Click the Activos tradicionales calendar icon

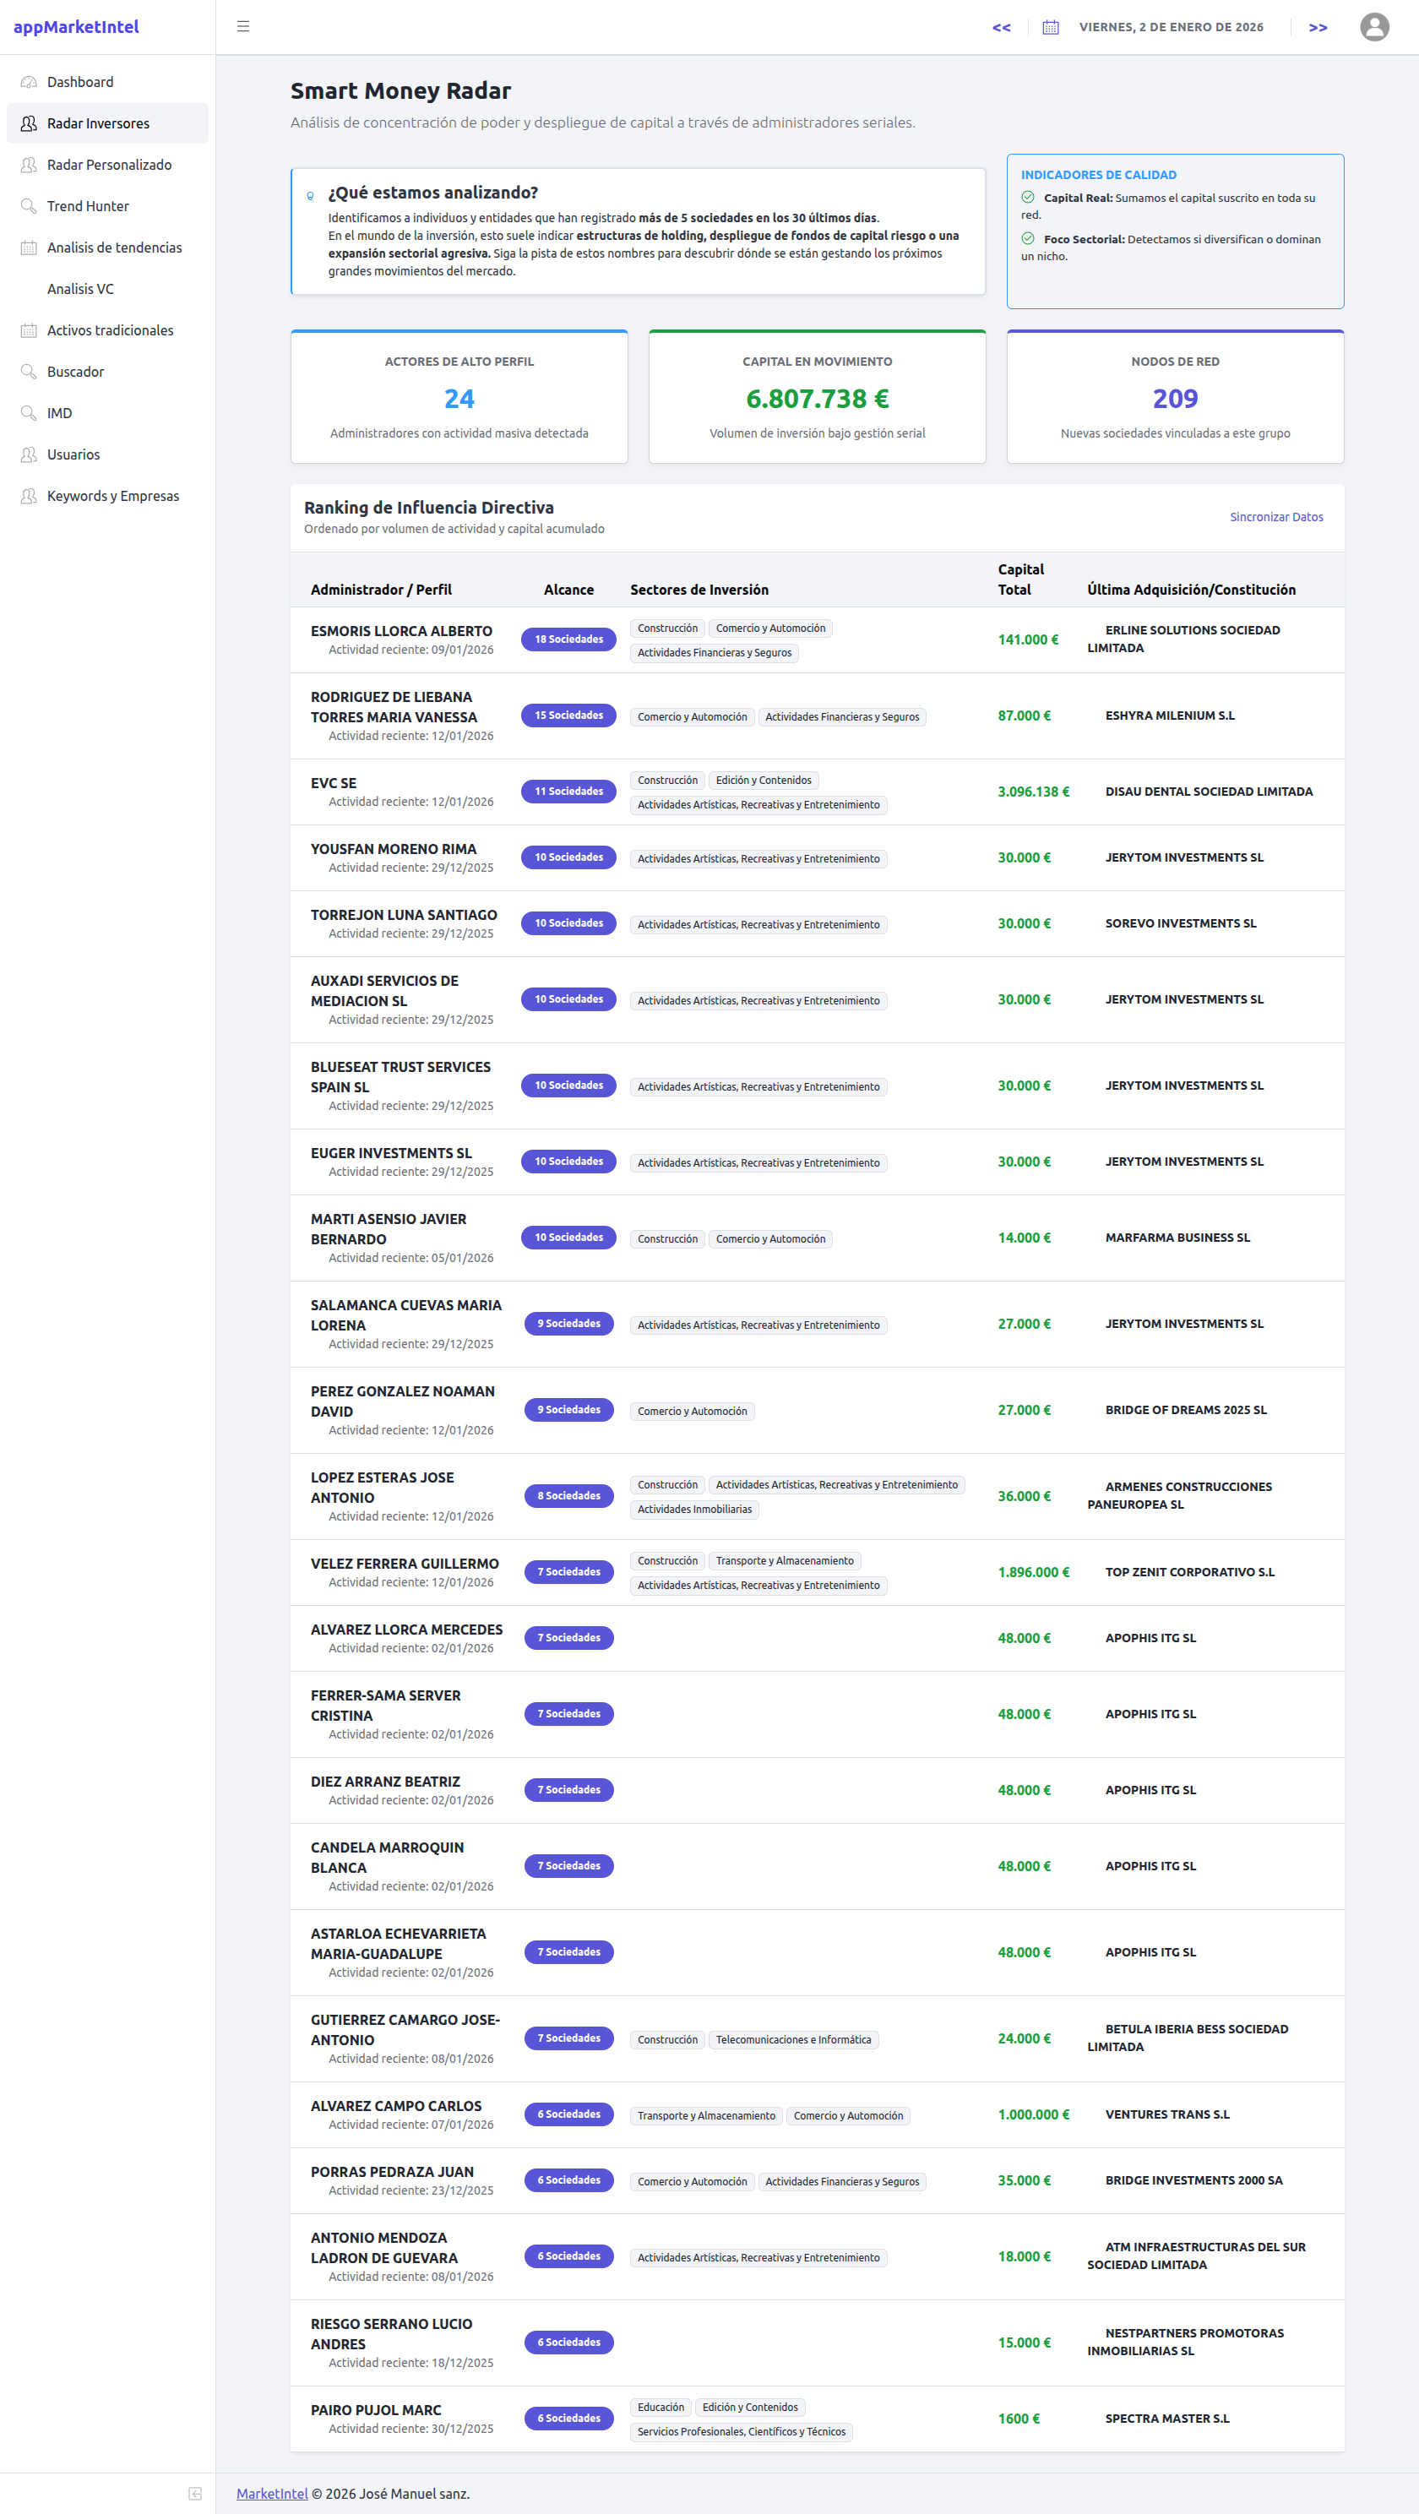[x=30, y=329]
